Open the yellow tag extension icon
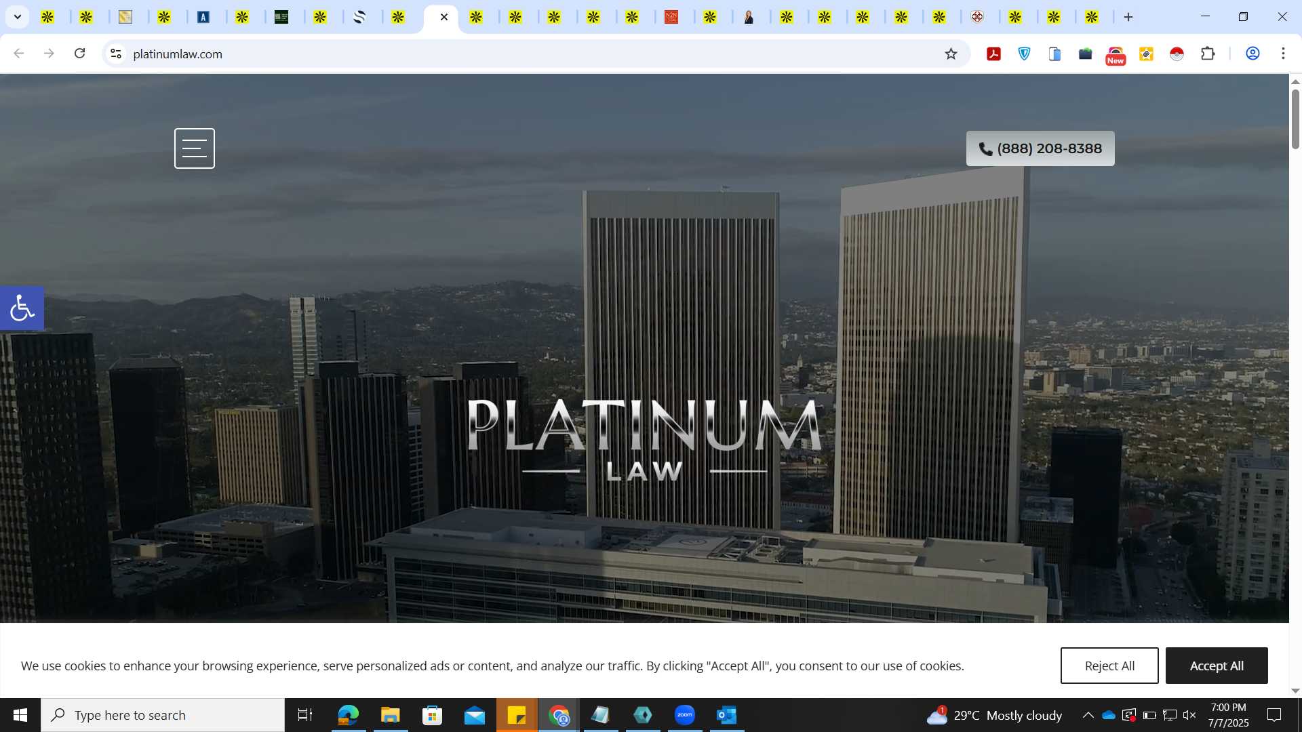The image size is (1302, 732). tap(1146, 54)
